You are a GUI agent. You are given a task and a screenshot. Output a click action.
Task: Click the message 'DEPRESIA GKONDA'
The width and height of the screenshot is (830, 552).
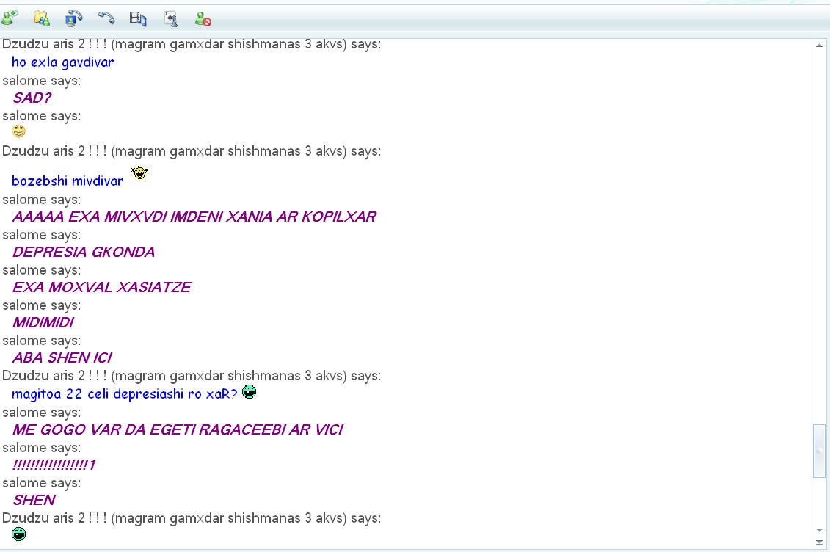click(x=84, y=252)
